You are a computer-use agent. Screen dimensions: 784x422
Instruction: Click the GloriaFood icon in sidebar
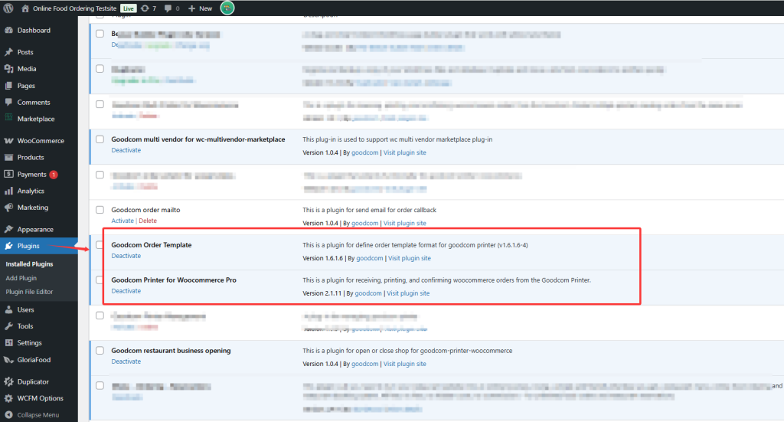point(8,359)
